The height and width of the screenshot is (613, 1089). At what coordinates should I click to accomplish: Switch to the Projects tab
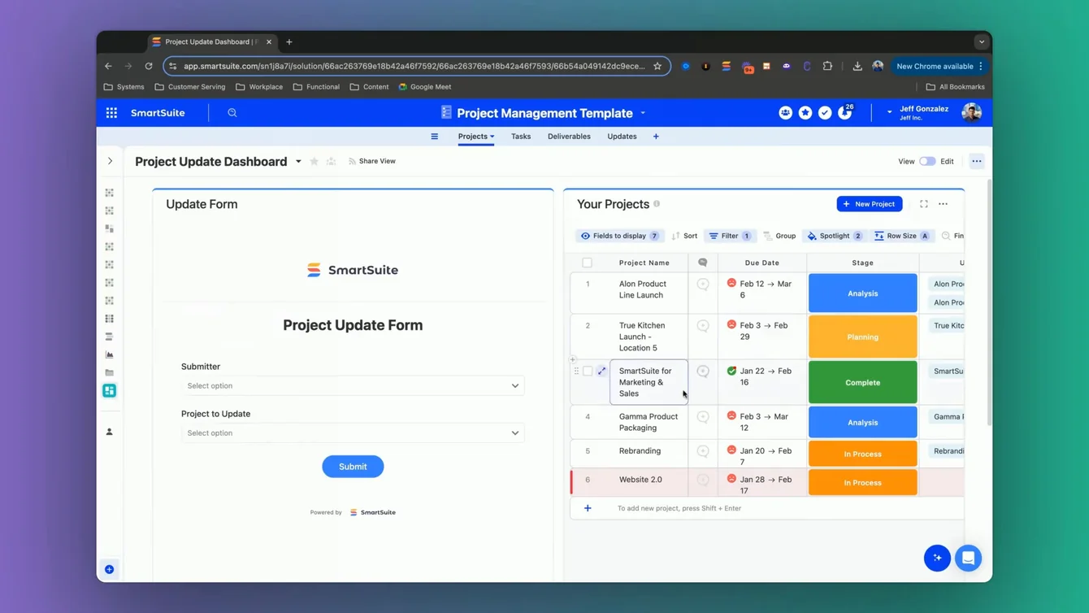coord(476,137)
